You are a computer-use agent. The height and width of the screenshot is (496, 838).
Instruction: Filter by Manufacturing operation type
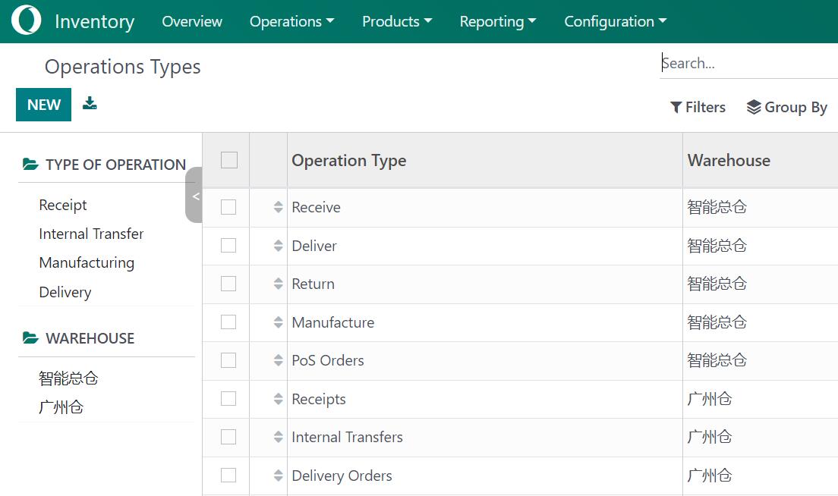coord(87,262)
